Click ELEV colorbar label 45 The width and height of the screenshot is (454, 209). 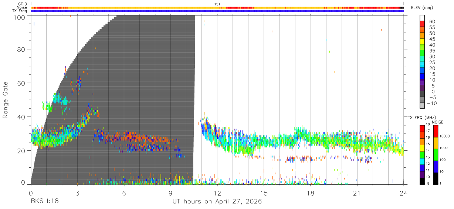(x=432, y=39)
